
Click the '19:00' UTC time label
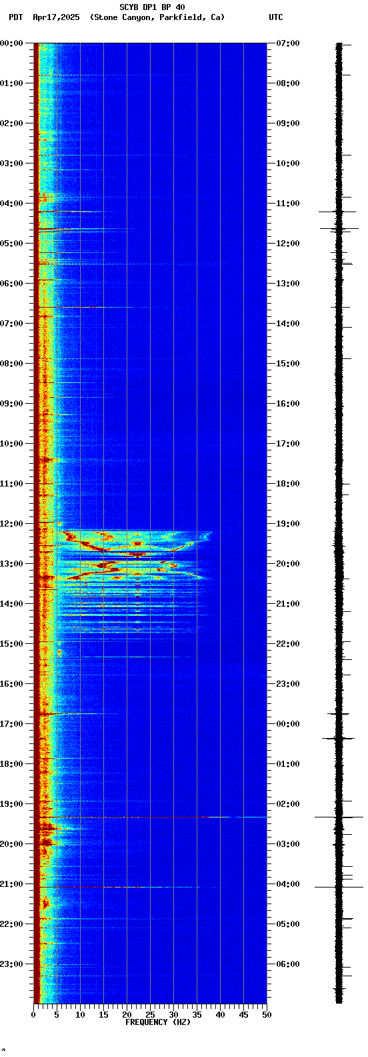click(x=287, y=523)
